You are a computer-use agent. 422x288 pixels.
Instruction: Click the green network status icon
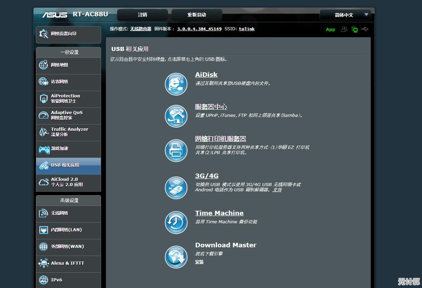click(355, 30)
